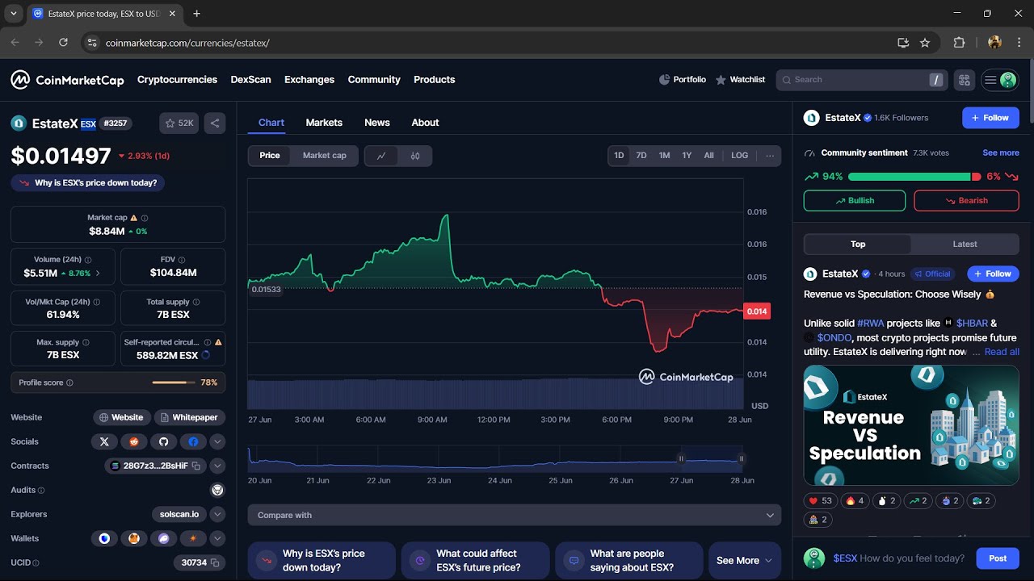Image resolution: width=1034 pixels, height=581 pixels.
Task: Expand more socials dropdown
Action: pyautogui.click(x=217, y=441)
